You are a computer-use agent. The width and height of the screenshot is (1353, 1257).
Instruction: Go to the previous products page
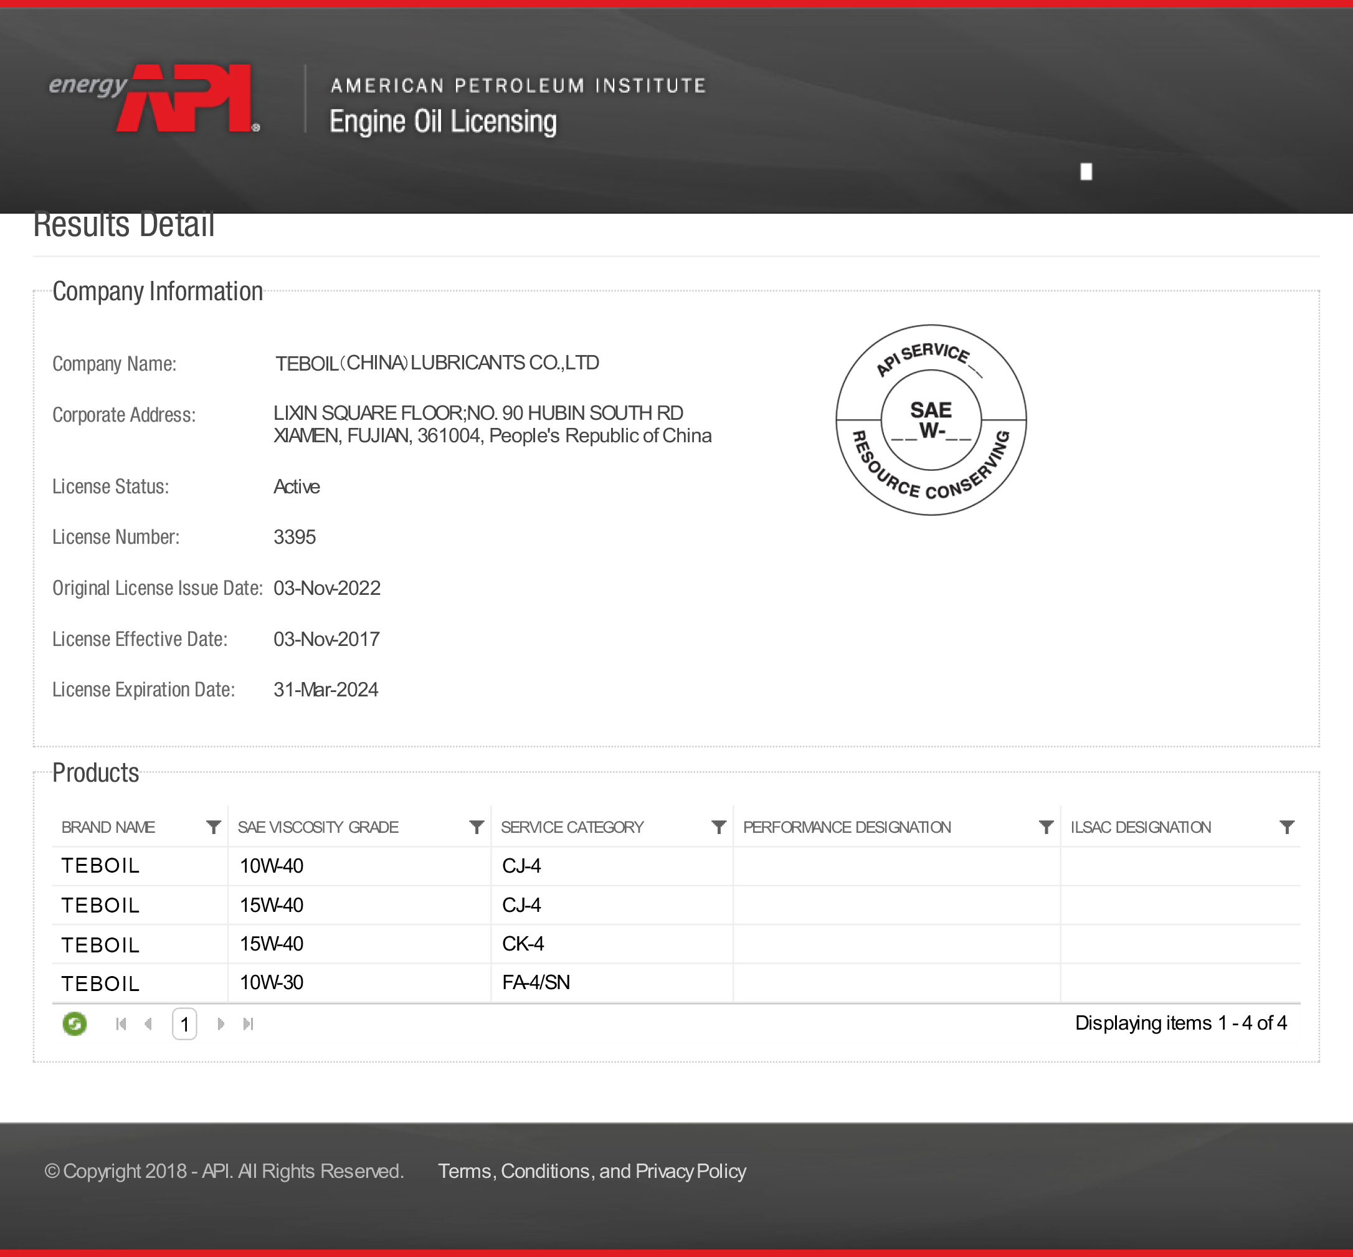tap(148, 1023)
